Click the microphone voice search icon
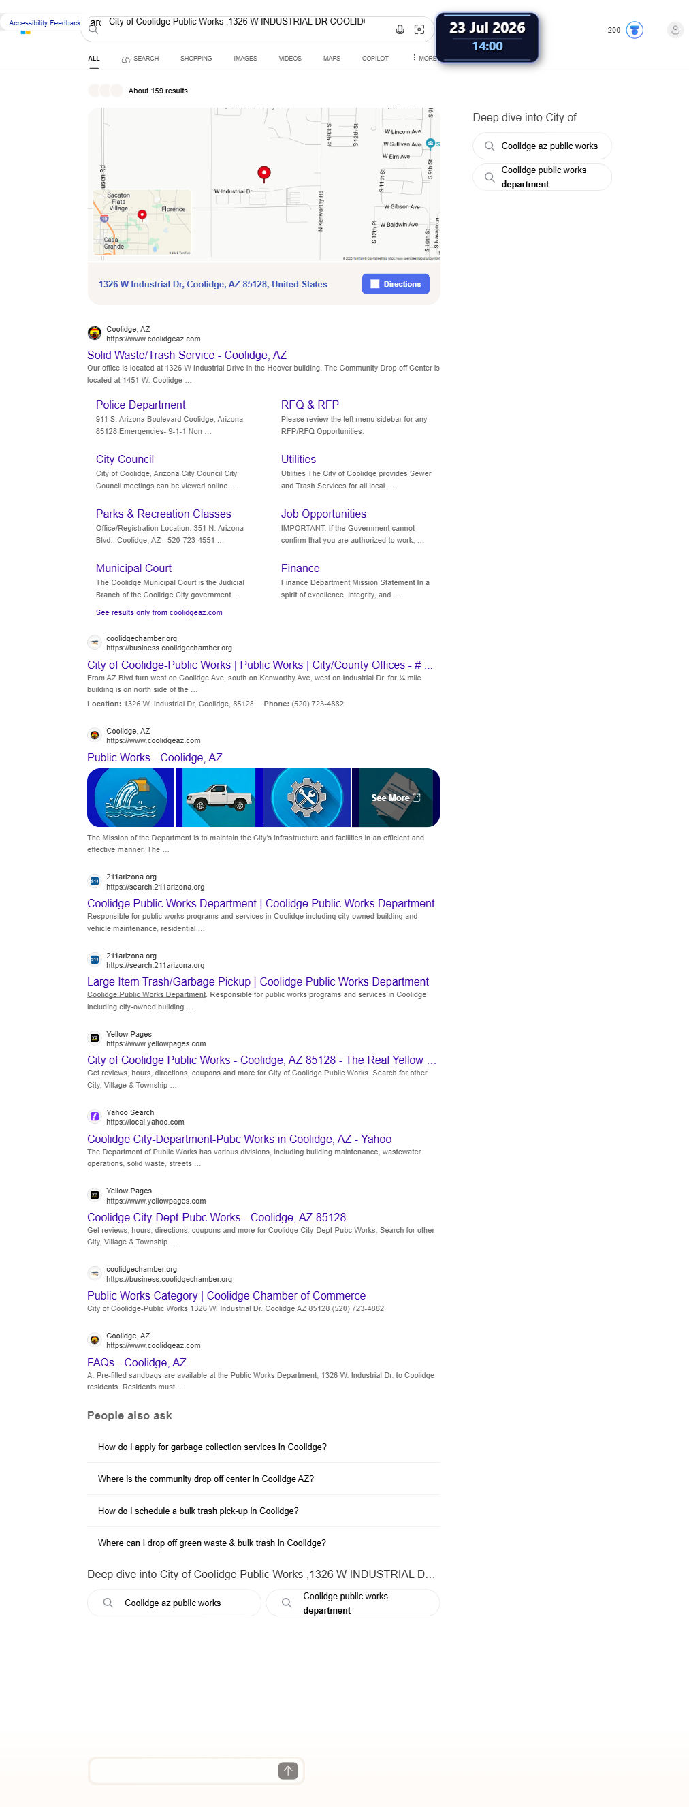The image size is (689, 1807). [x=400, y=29]
